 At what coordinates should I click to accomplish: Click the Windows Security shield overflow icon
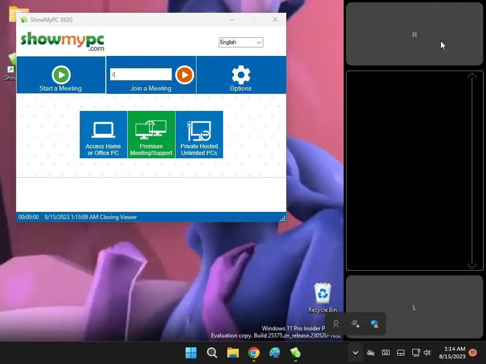coord(375,324)
